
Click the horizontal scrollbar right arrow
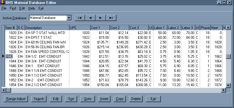coord(224,90)
